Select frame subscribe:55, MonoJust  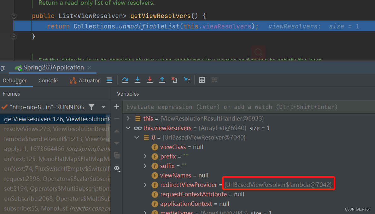click(x=55, y=208)
